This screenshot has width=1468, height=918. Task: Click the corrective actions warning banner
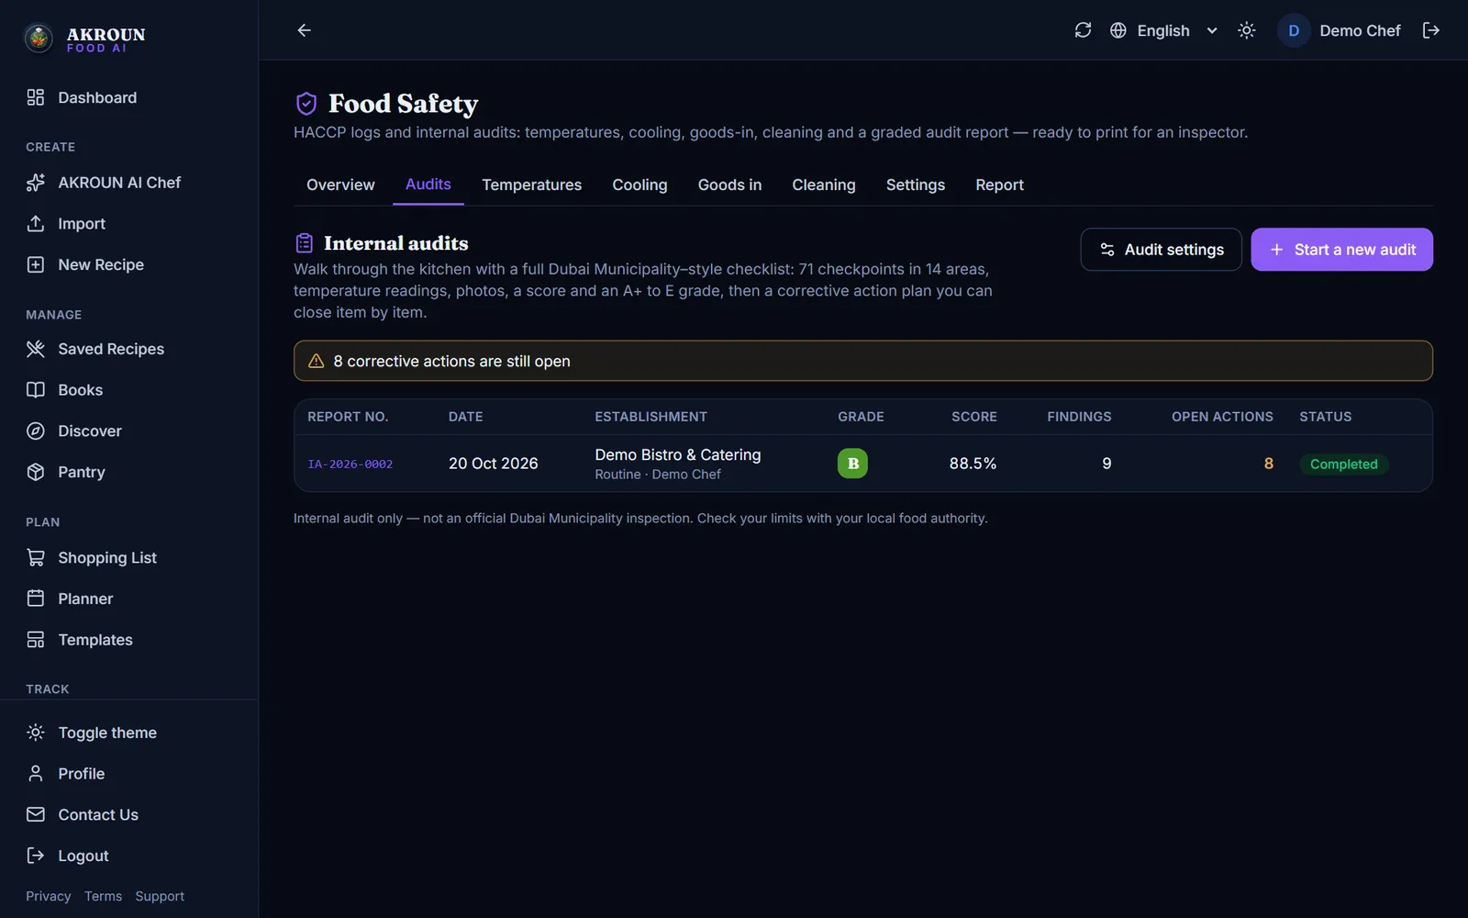click(862, 361)
